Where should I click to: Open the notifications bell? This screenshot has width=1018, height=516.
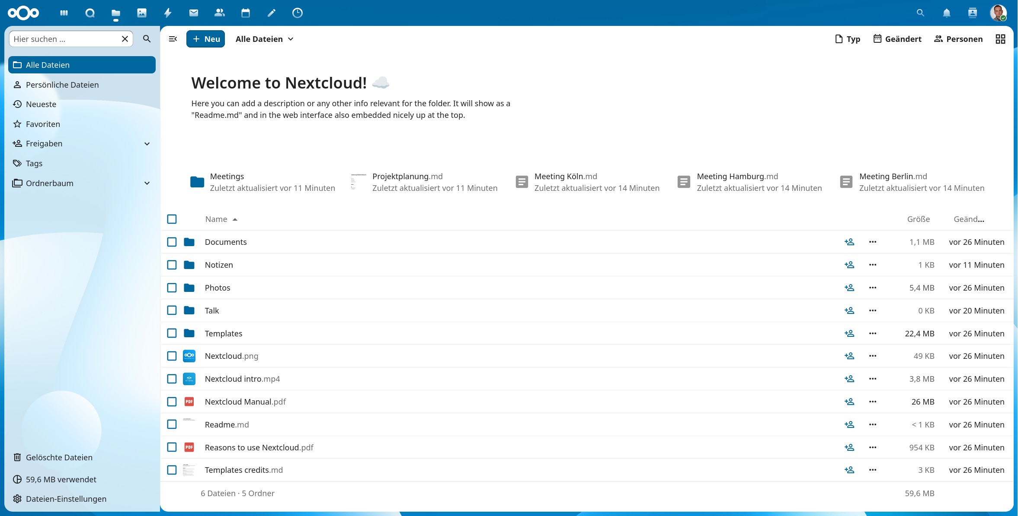(x=947, y=13)
